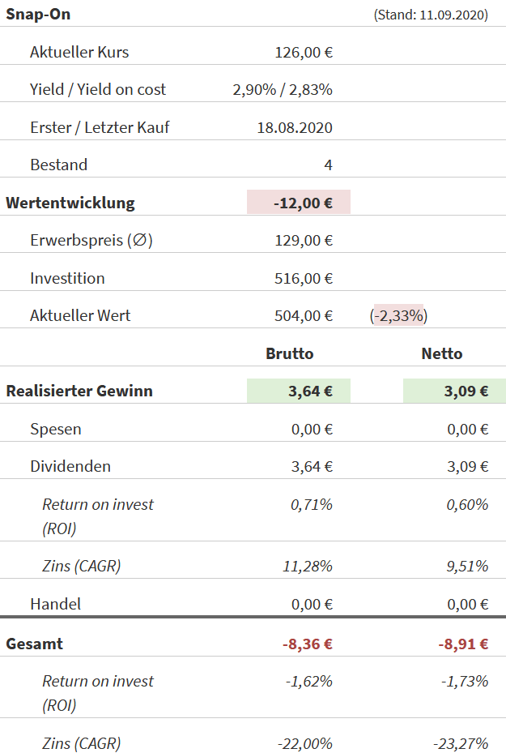This screenshot has height=753, width=506.
Task: Click the red-highlighted -12,00 € Wertentwicklung cell
Action: 299,203
